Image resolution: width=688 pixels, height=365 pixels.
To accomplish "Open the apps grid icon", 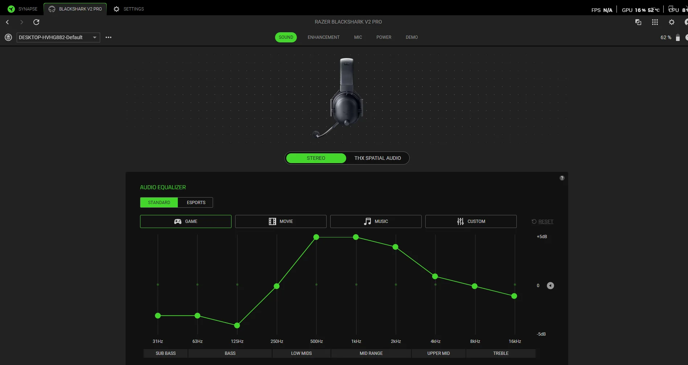I will (x=655, y=22).
